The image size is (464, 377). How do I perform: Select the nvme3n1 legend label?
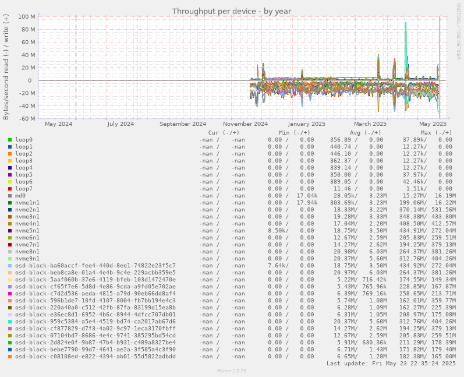click(x=27, y=217)
